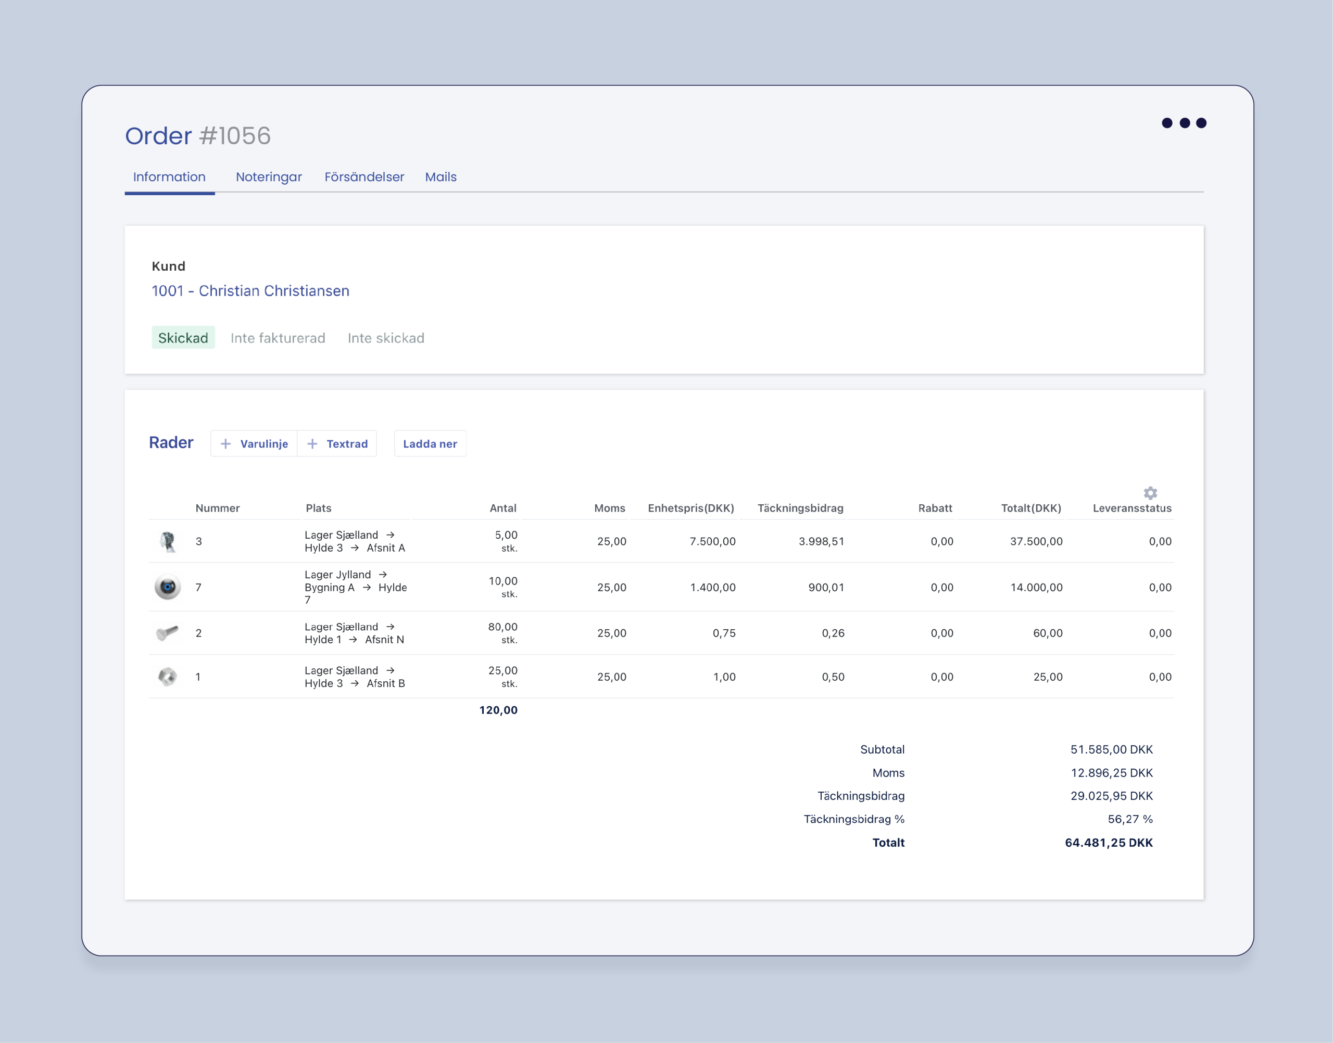
Task: Open the Mails tab
Action: (441, 177)
